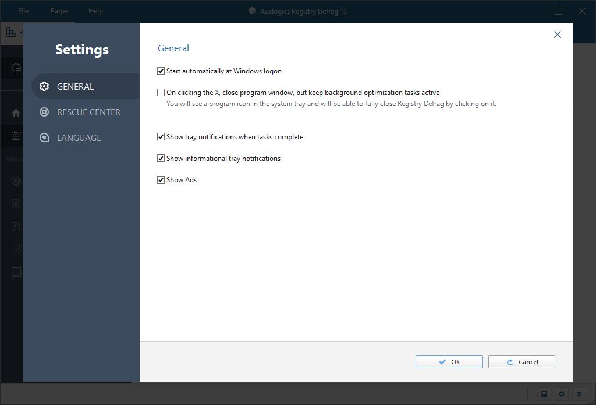The width and height of the screenshot is (596, 405).
Task: Click the Auslogics Registry Defrag title bar logo
Action: pos(251,11)
